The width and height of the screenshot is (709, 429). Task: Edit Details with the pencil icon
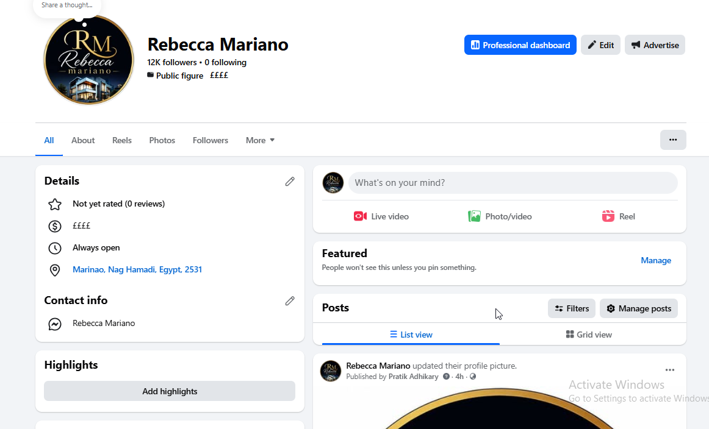tap(290, 182)
